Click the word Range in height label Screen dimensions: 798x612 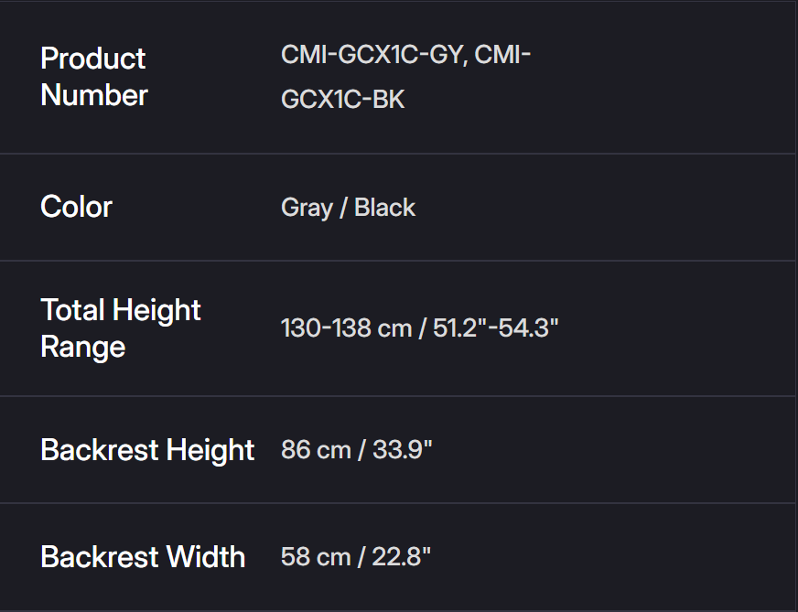83,347
